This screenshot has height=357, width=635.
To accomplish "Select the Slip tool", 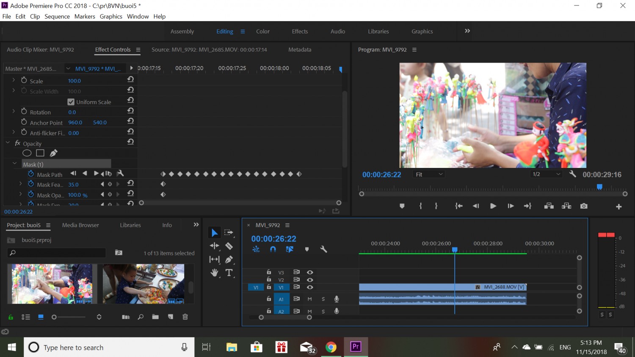I will (x=215, y=259).
